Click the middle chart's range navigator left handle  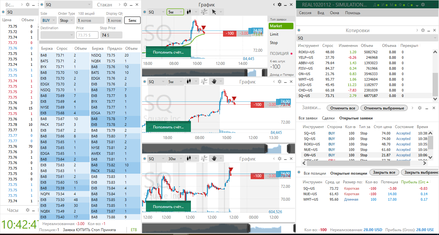266,148
